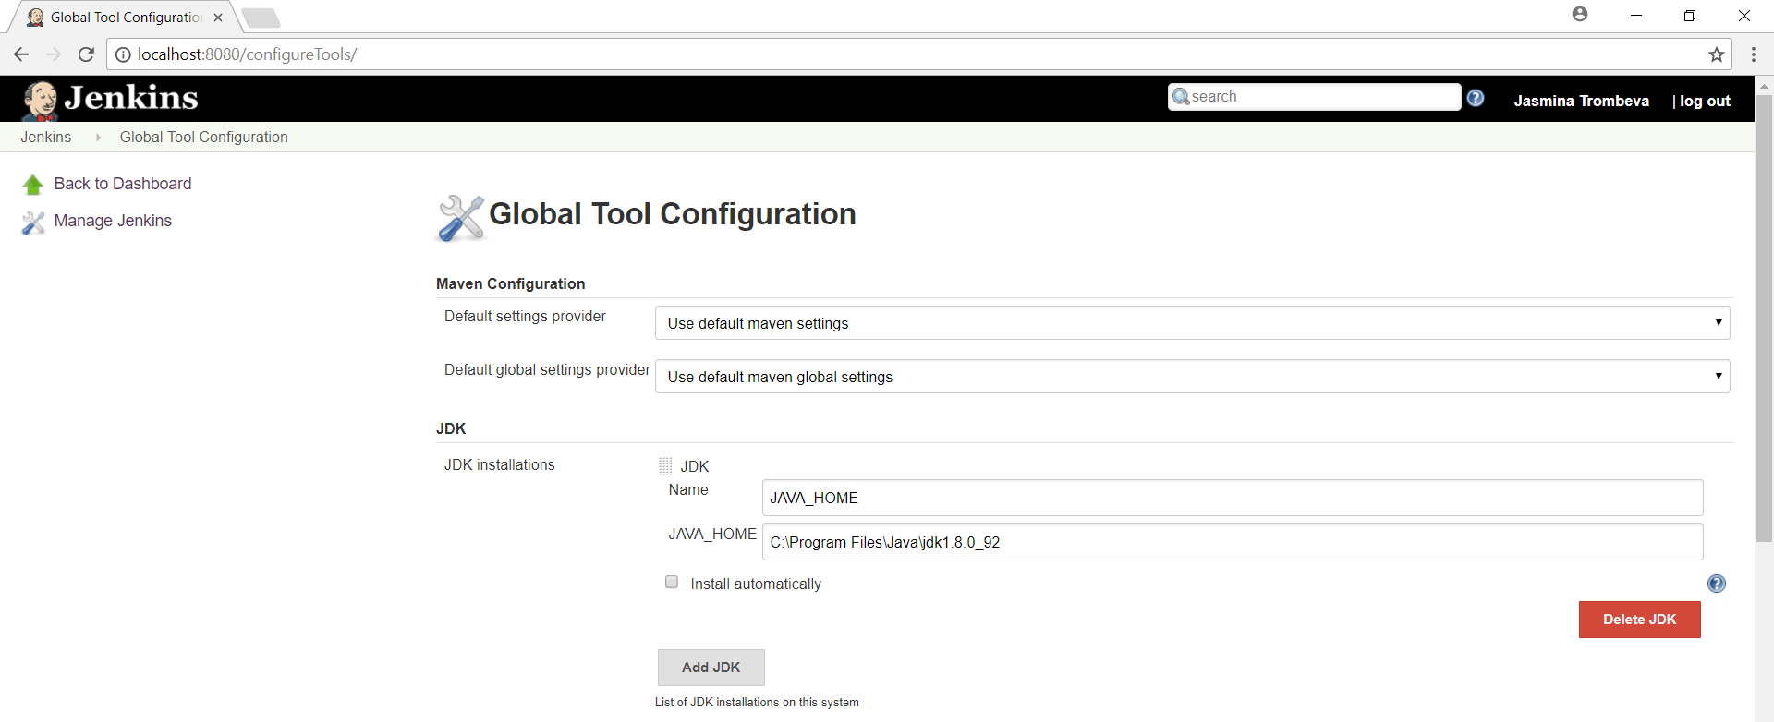Click the browser forward arrow
Image resolution: width=1774 pixels, height=722 pixels.
[54, 54]
